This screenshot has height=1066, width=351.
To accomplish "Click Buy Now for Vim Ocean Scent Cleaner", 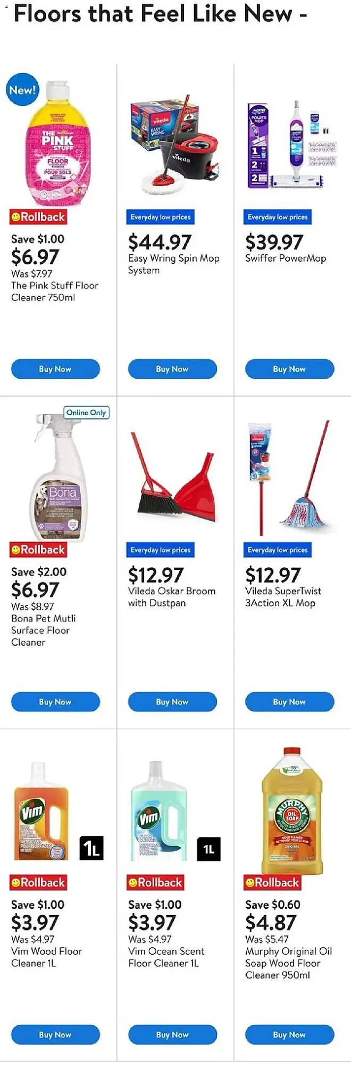I will tap(172, 1034).
